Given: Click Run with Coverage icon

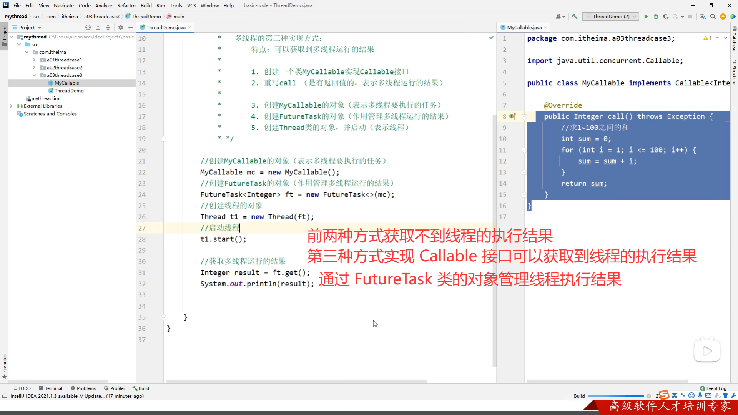Looking at the screenshot, I should [x=666, y=17].
